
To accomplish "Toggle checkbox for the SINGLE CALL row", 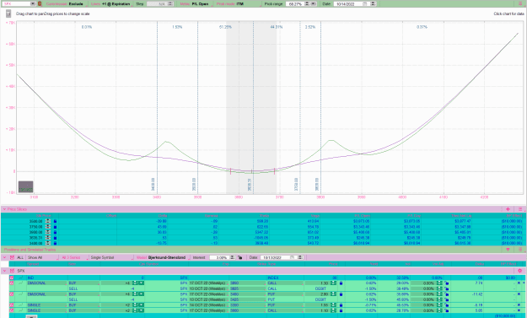I will coord(12,310).
